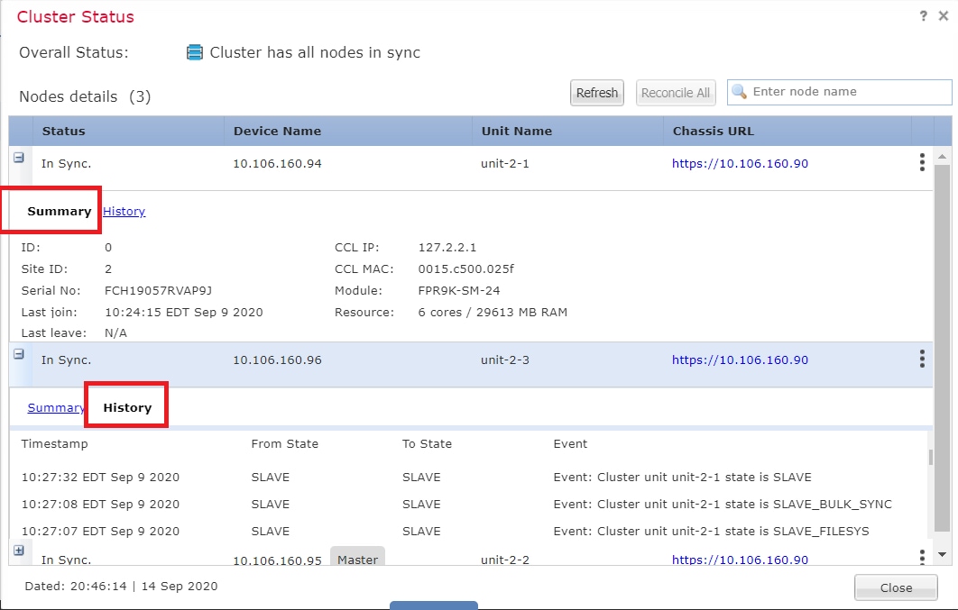Click unit name unit-2-3 in node row
Image resolution: width=958 pixels, height=610 pixels.
(505, 360)
